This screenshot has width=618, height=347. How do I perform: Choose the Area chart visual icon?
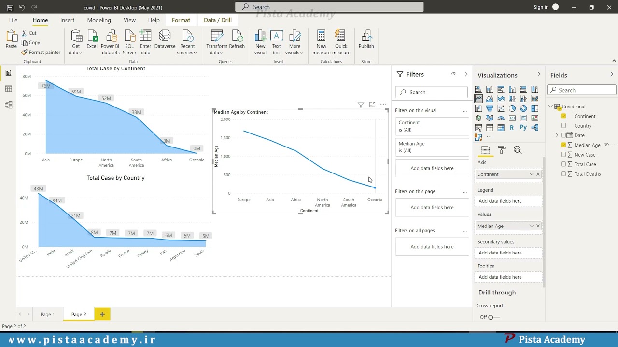(x=490, y=99)
